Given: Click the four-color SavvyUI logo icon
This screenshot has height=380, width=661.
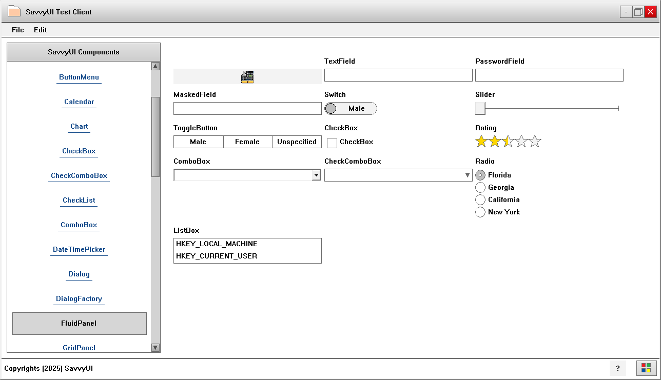Looking at the screenshot, I should point(646,368).
